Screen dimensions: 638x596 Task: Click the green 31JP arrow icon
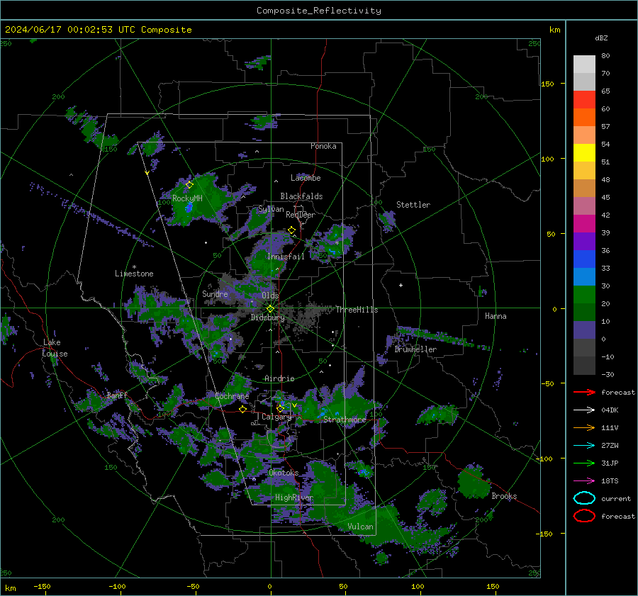[x=584, y=463]
